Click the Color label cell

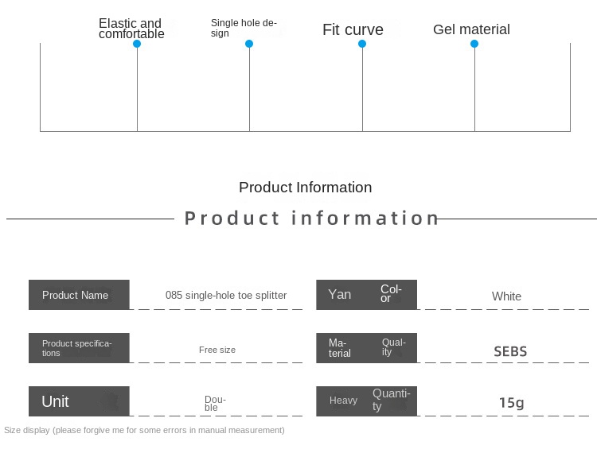click(366, 295)
